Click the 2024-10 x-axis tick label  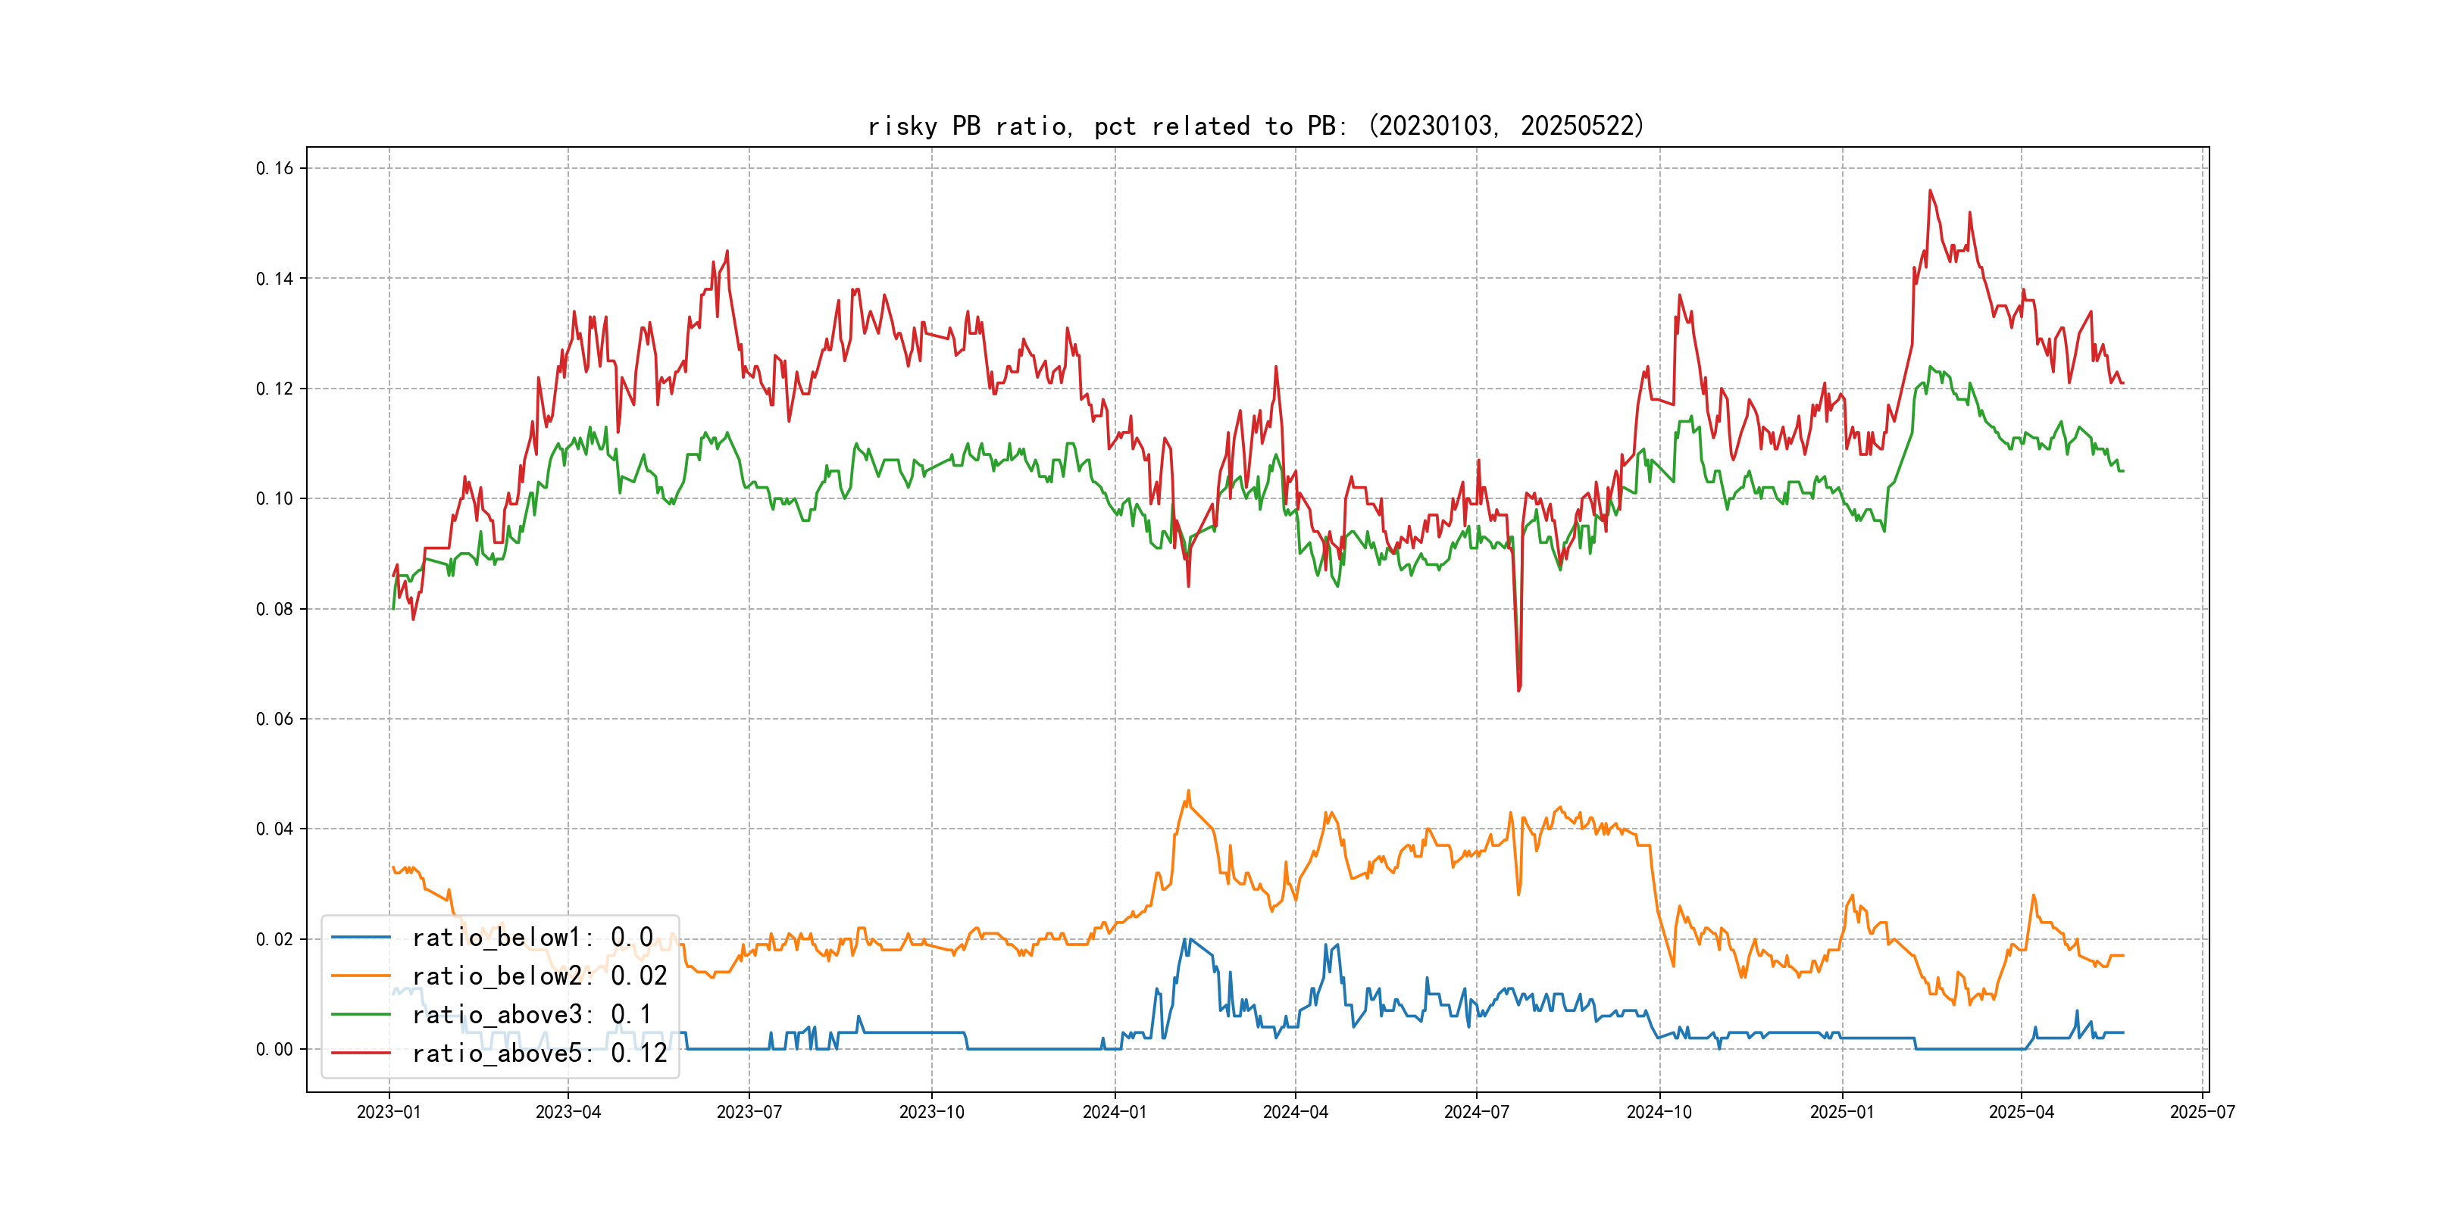[1659, 1112]
